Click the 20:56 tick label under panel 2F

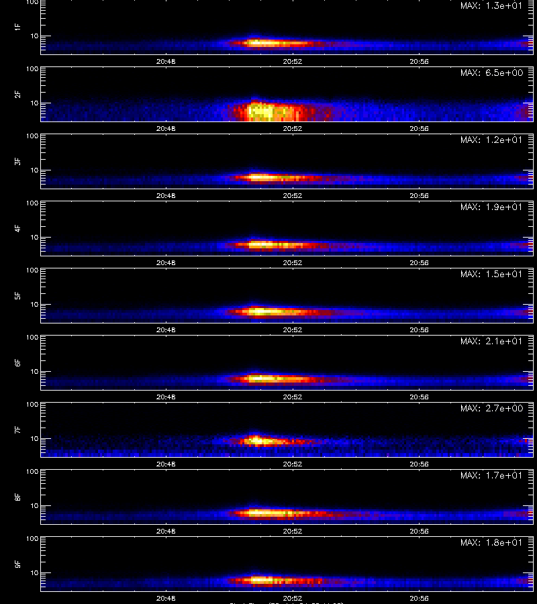(x=419, y=128)
